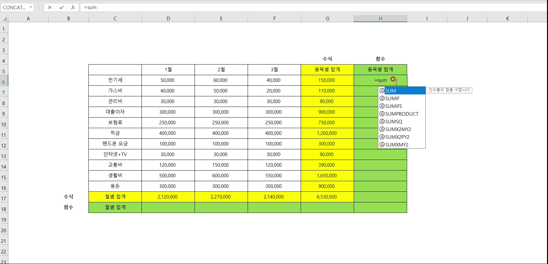Click the 함수 label in column B

tap(68, 207)
